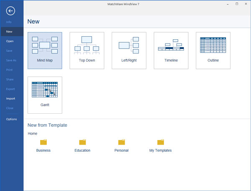This screenshot has height=191, width=251.
Task: Click the My Templates folder label
Action: (160, 150)
